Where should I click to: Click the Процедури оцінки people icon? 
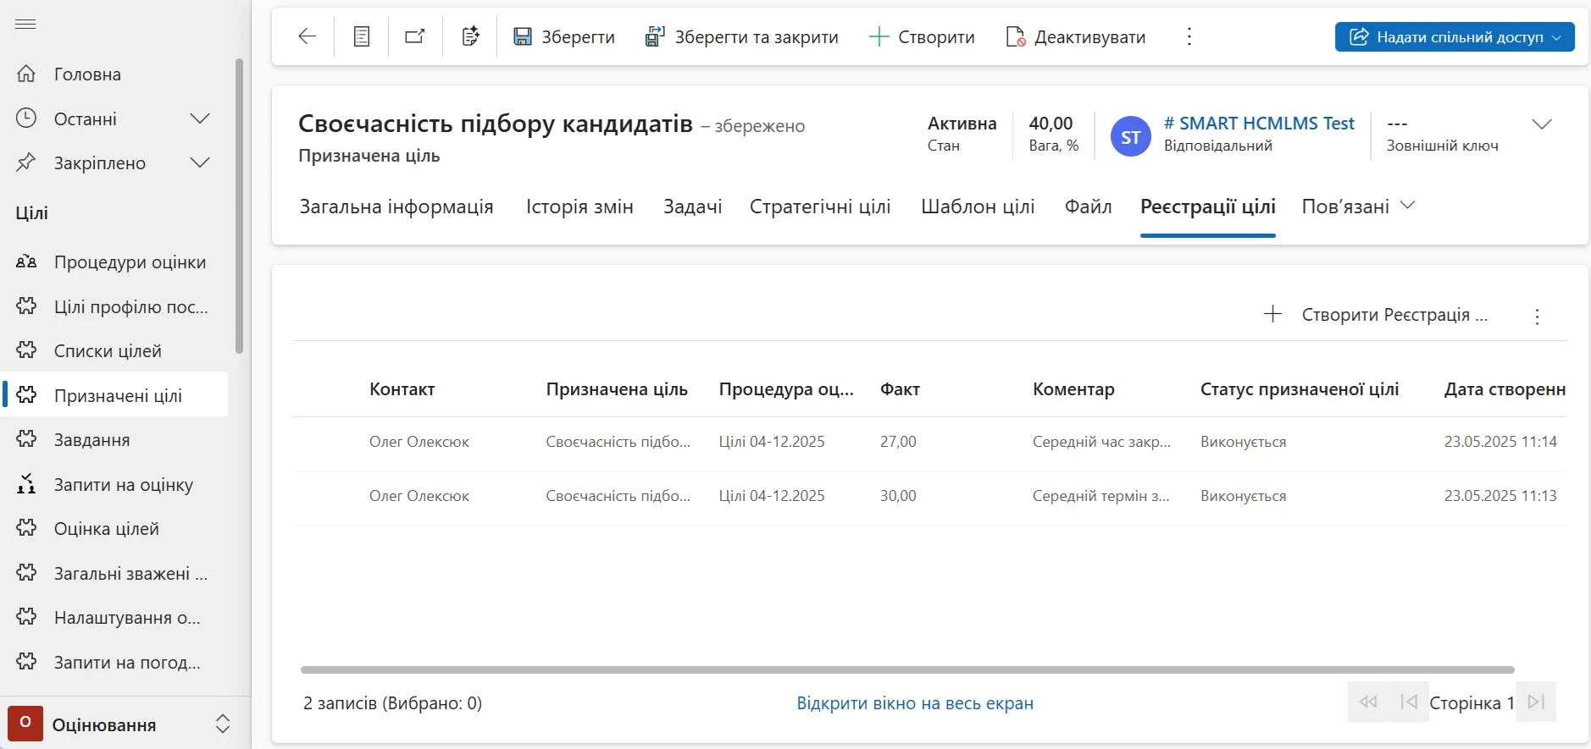pos(26,262)
